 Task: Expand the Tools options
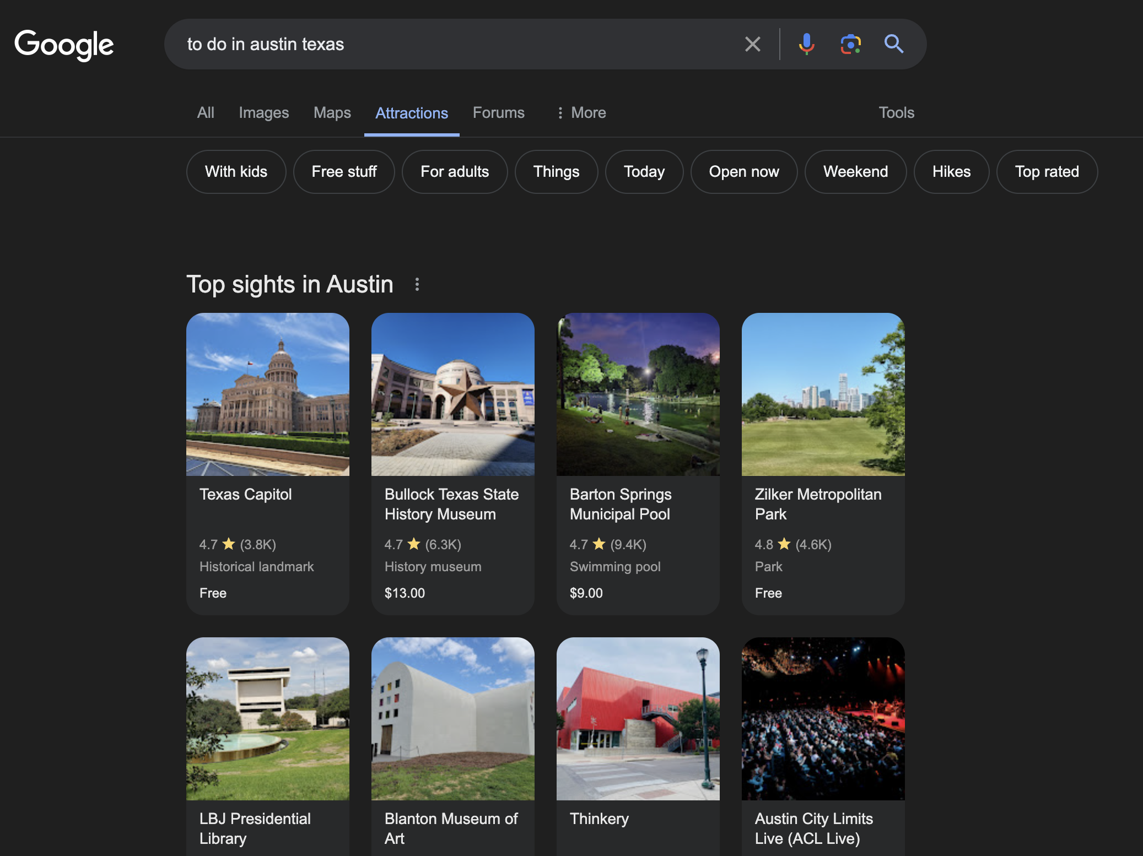(896, 113)
